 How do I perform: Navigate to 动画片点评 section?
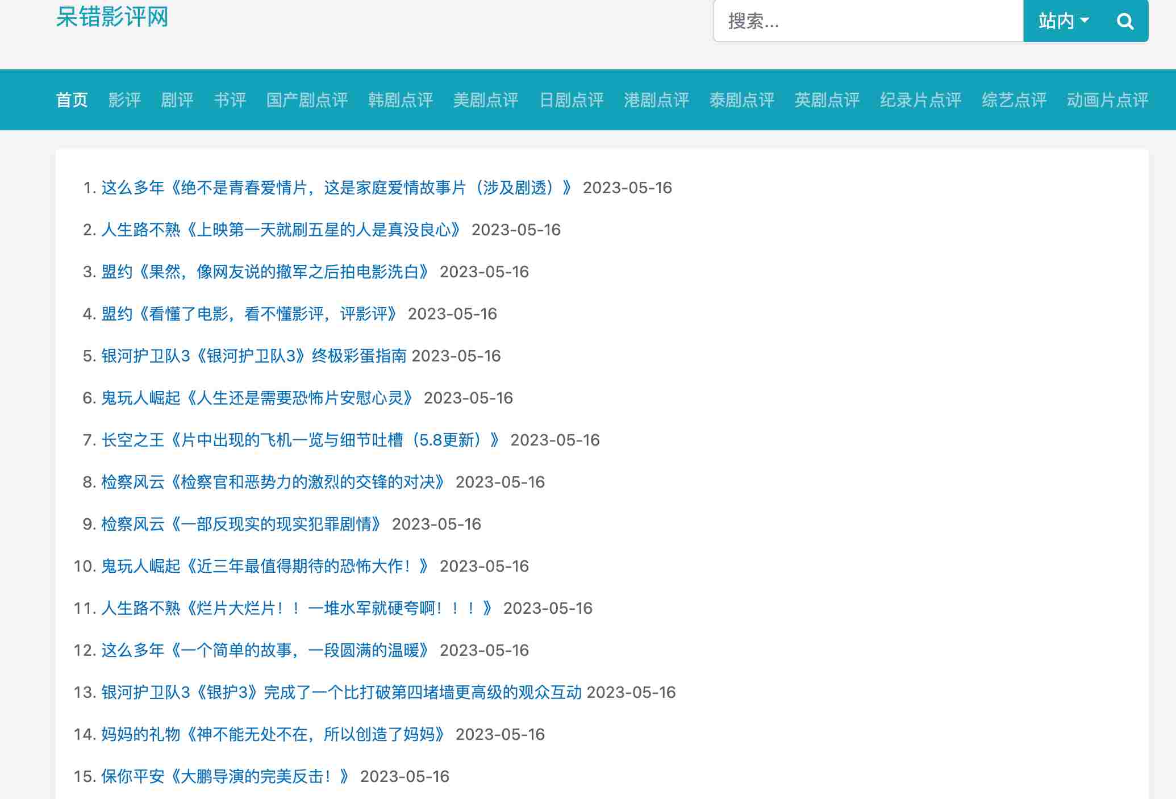(1107, 100)
